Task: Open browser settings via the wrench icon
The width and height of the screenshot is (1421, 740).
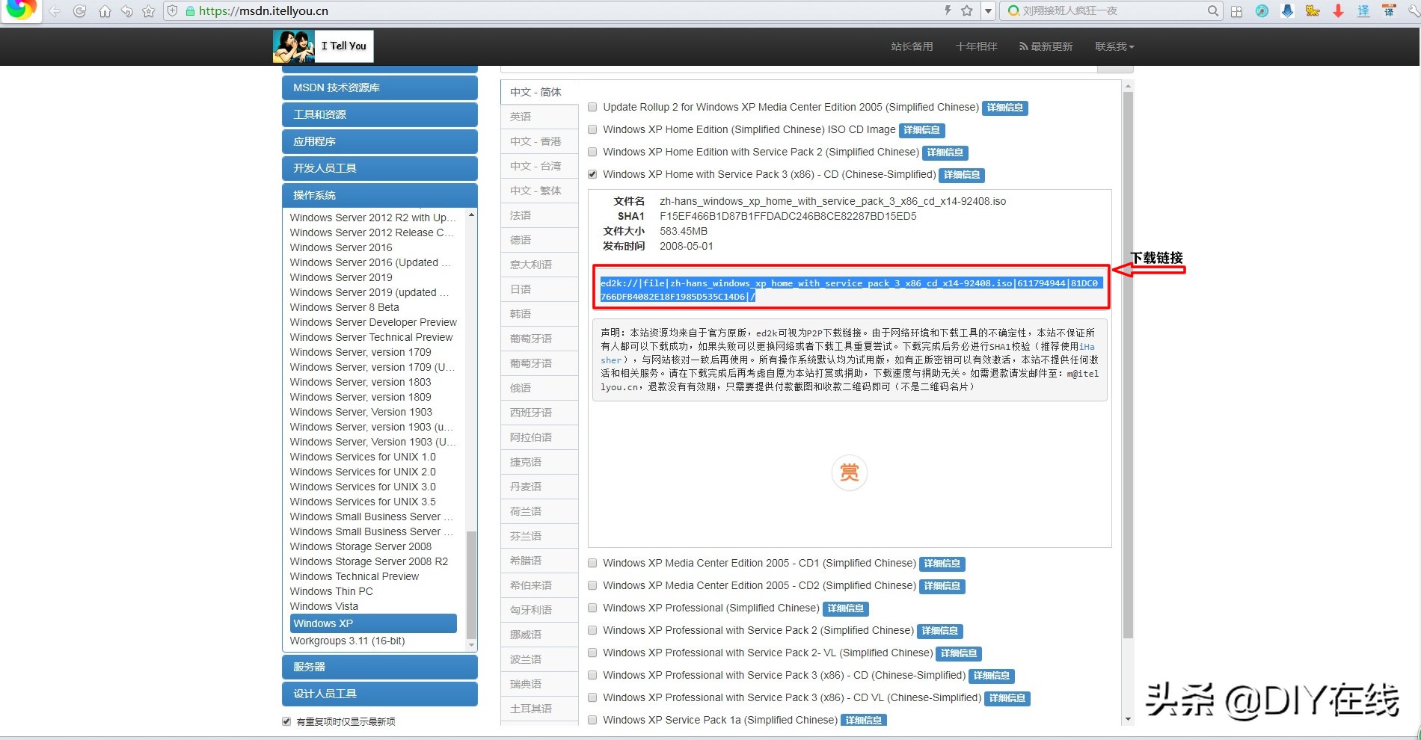Action: click(1412, 10)
